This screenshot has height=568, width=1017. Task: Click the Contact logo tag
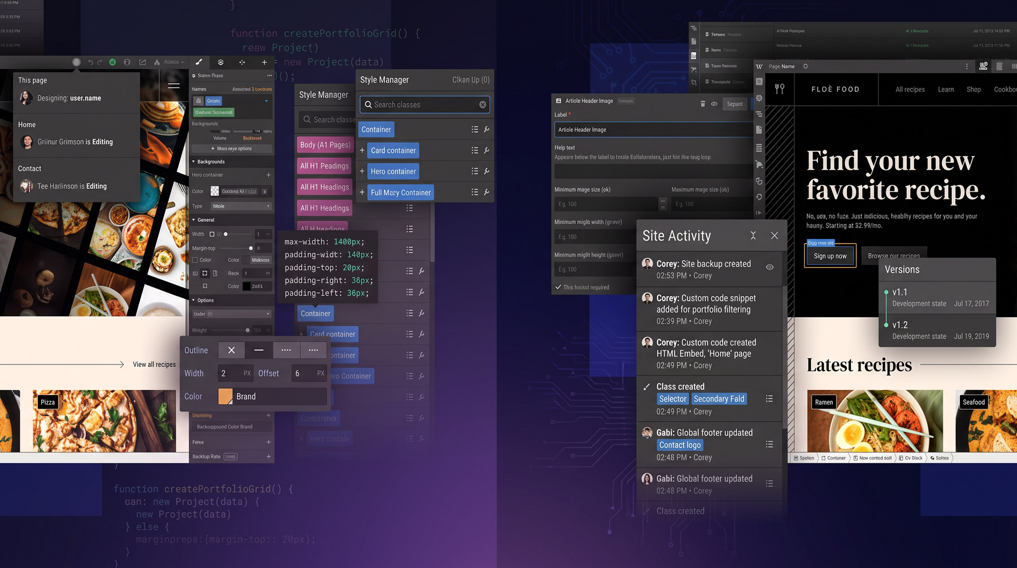680,445
